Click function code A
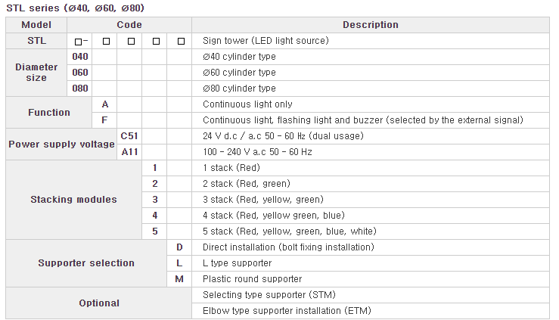The width and height of the screenshot is (559, 320). point(105,104)
